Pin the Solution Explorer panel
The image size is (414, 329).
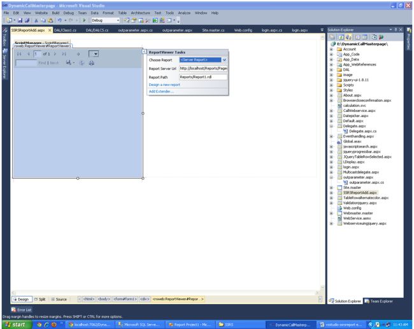396,29
